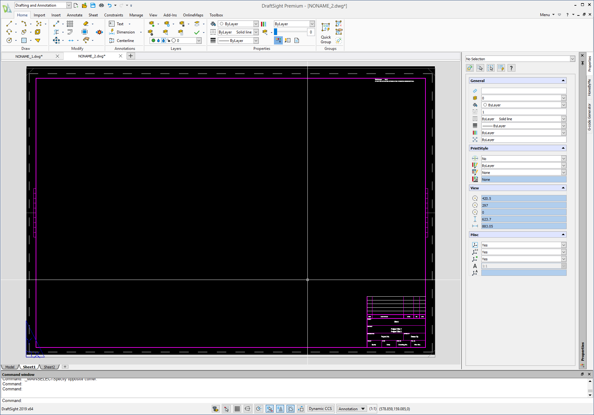Toggle Dynamic CCS in status bar
The image size is (594, 415).
[320, 409]
